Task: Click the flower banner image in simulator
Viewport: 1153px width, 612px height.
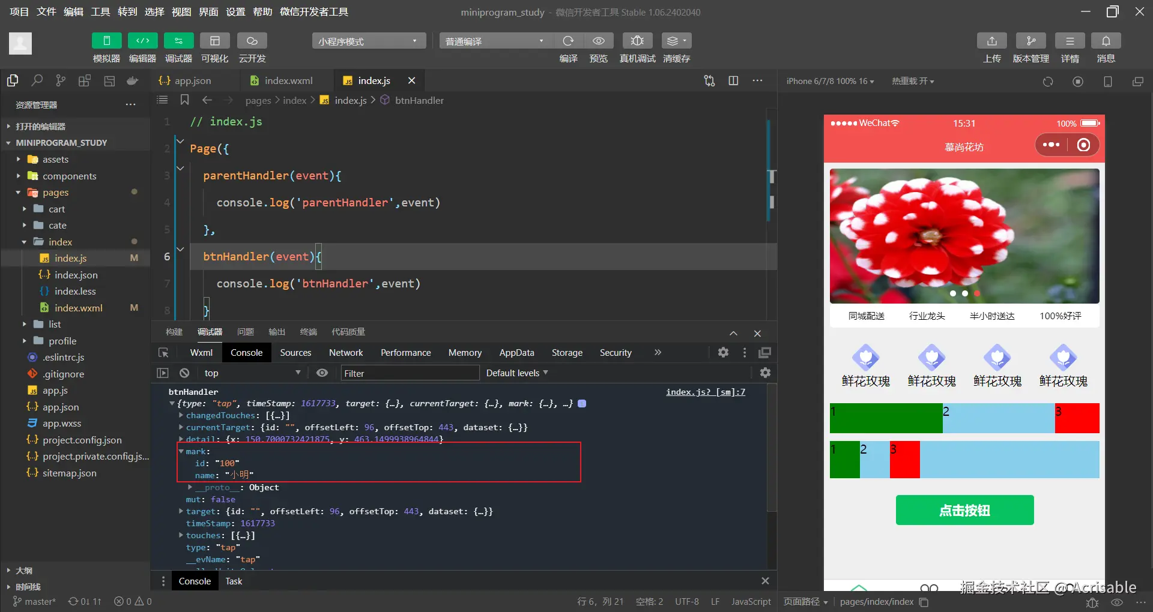Action: tap(964, 236)
